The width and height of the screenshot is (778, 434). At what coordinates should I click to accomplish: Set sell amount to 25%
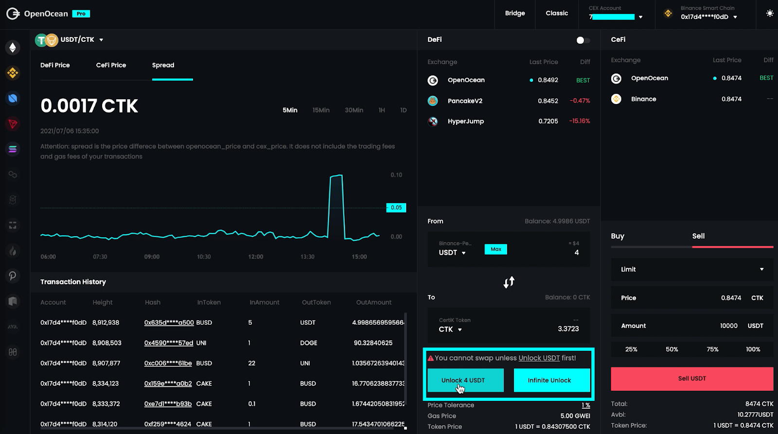pos(631,349)
